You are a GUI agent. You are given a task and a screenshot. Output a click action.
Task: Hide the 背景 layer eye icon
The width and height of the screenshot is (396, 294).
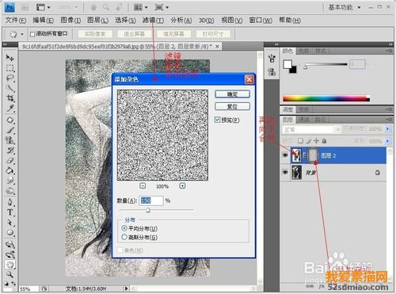(285, 173)
